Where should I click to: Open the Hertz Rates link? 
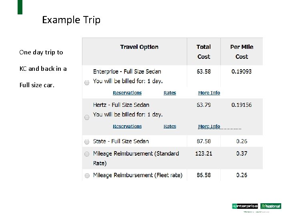tap(170, 126)
